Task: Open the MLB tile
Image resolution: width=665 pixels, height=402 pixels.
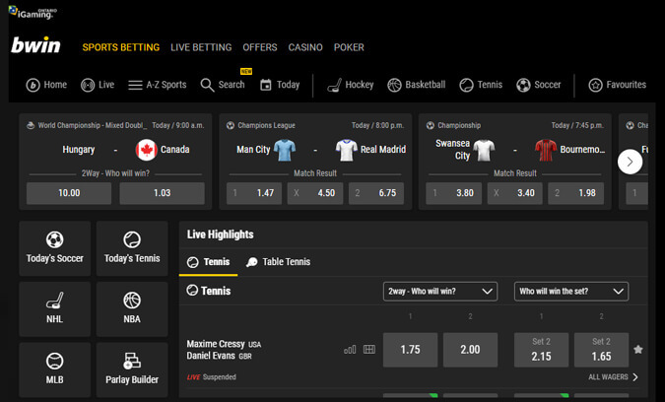Action: (55, 369)
